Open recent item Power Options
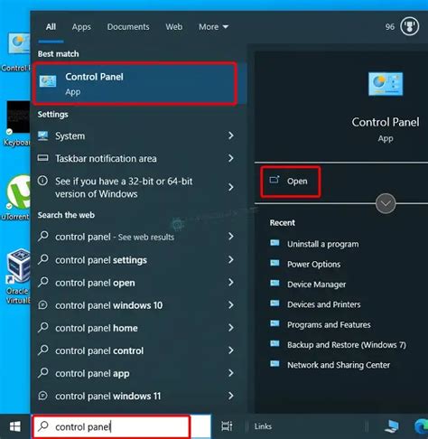The width and height of the screenshot is (428, 439). (x=313, y=265)
